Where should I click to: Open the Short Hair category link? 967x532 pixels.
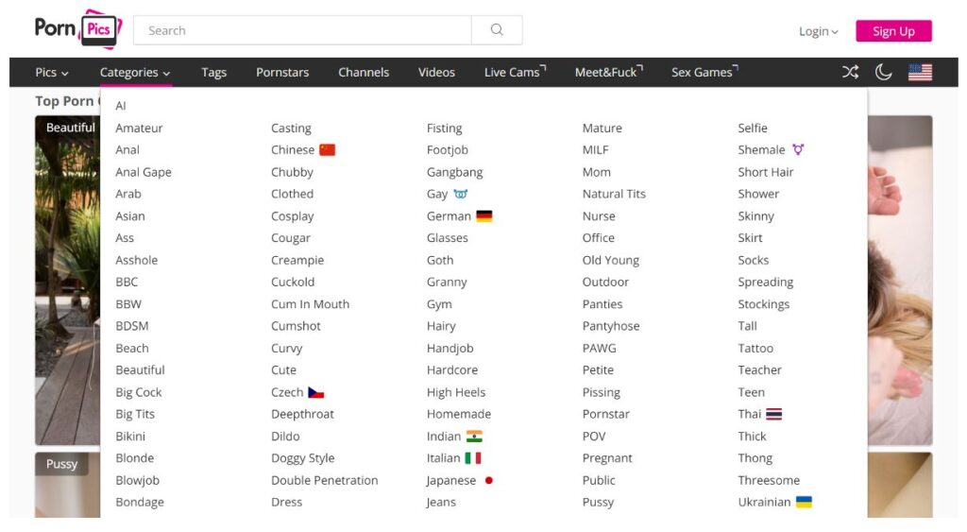(765, 172)
